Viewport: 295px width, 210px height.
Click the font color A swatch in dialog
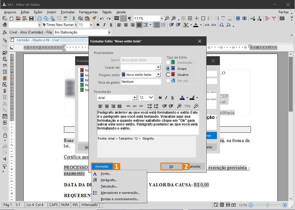(182, 97)
